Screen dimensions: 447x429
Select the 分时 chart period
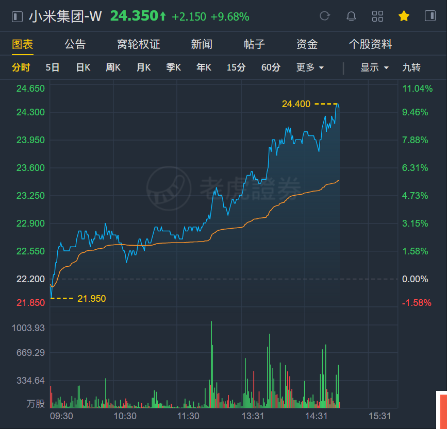(21, 67)
